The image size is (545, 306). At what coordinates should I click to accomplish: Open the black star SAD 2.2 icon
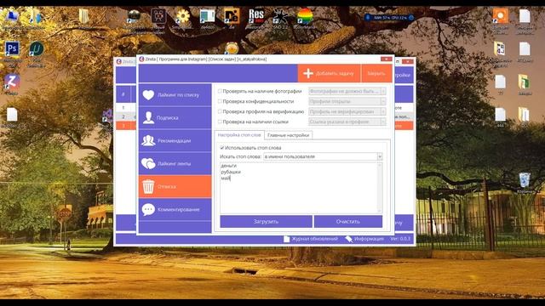[x=280, y=16]
